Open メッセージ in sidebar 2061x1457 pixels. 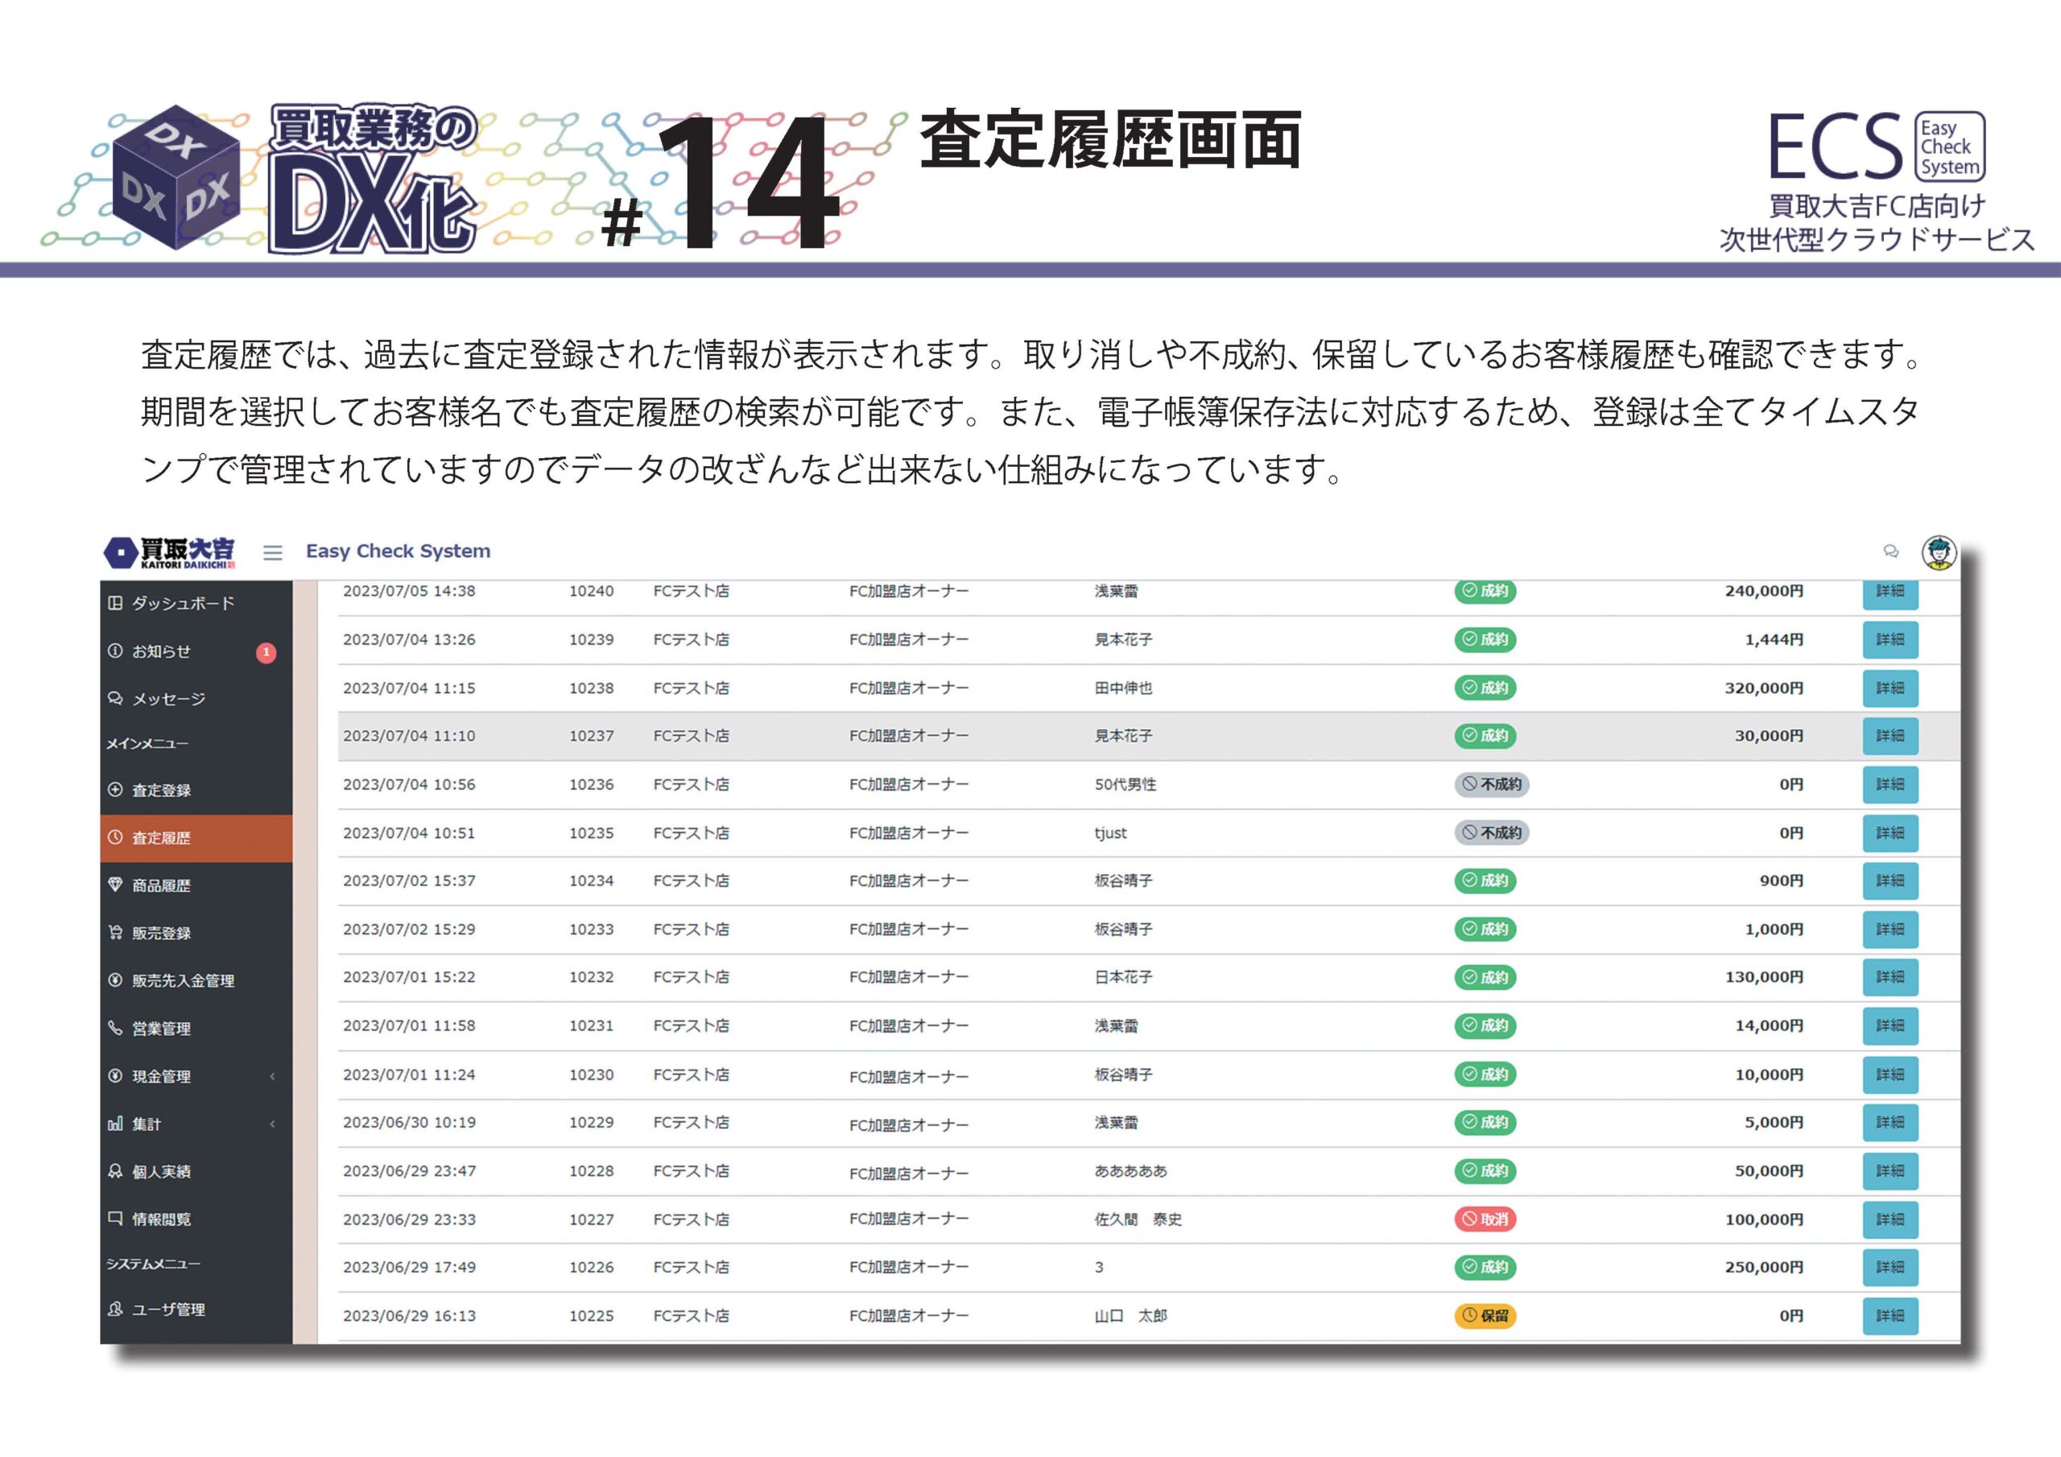click(169, 700)
